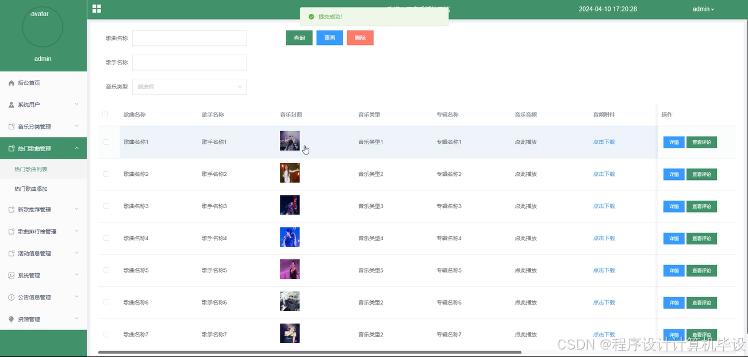Screen dimensions: 748x357
Task: Check the box for row 歌曲名称7
Action: coord(106,334)
